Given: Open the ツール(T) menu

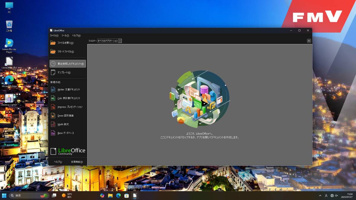Looking at the screenshot, I should click(x=65, y=36).
